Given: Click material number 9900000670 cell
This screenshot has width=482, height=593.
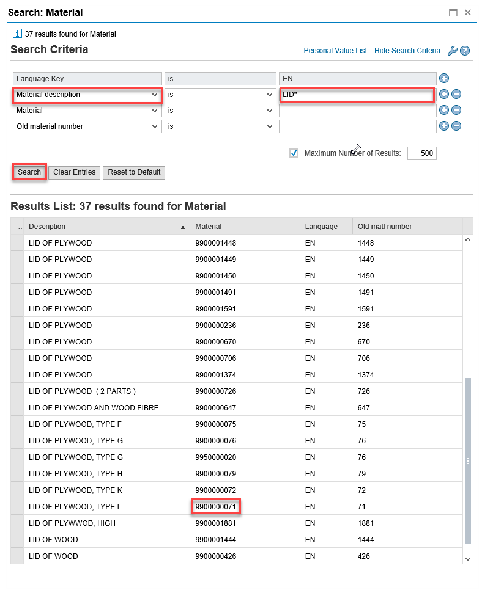Looking at the screenshot, I should pyautogui.click(x=215, y=342).
